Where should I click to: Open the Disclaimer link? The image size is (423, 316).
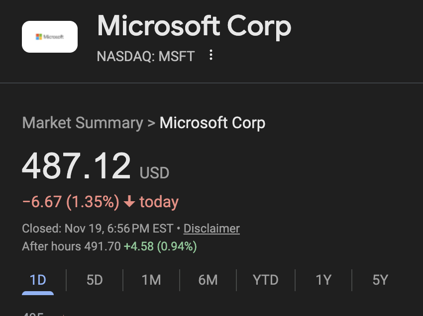coord(211,229)
